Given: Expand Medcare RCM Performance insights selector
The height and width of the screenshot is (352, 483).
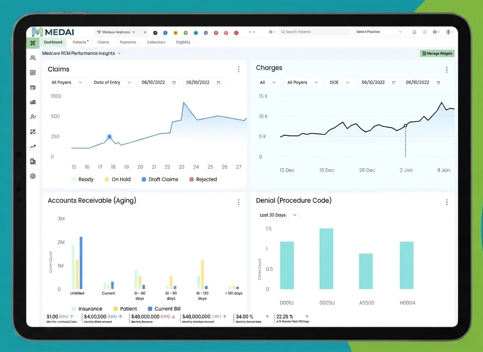Looking at the screenshot, I should tap(81, 53).
